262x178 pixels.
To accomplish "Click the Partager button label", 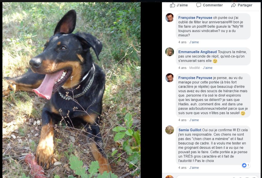I will [245, 5].
